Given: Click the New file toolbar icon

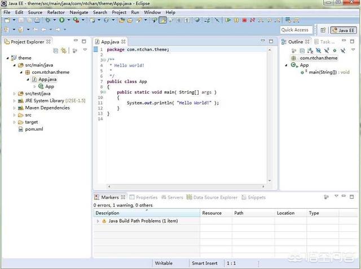Looking at the screenshot, I should tap(7, 20).
